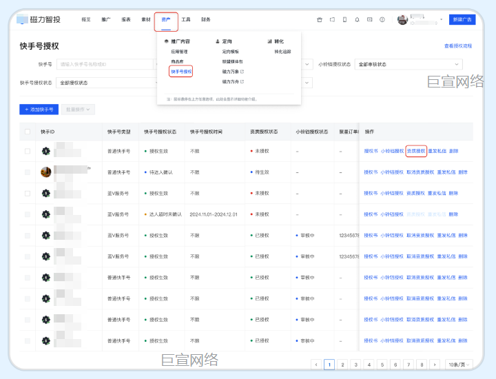Click external-link icon beside 磁力万象
The width and height of the screenshot is (496, 379).
[x=242, y=72]
